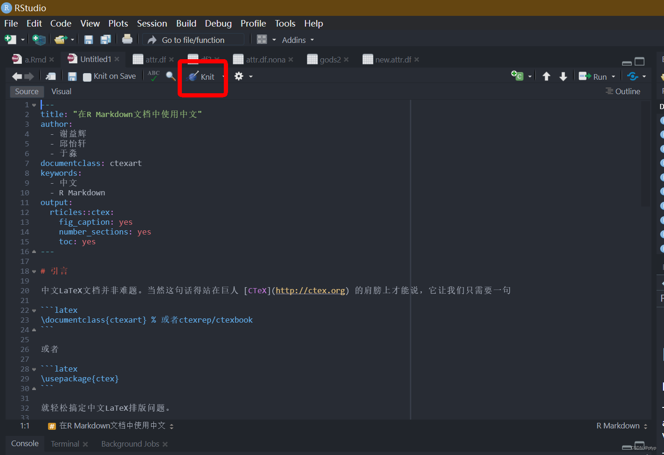The width and height of the screenshot is (664, 455).
Task: Click the Go to file/function field
Action: [x=194, y=40]
